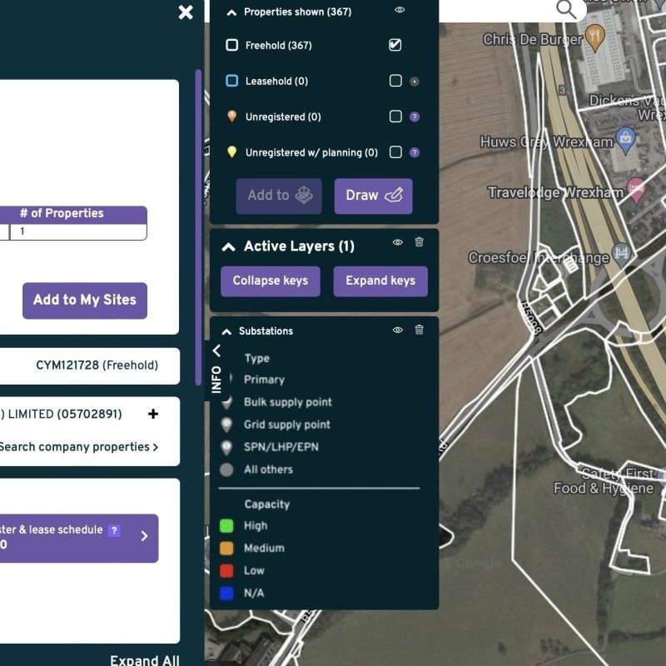
Task: Click the High capacity green swatch
Action: [226, 526]
